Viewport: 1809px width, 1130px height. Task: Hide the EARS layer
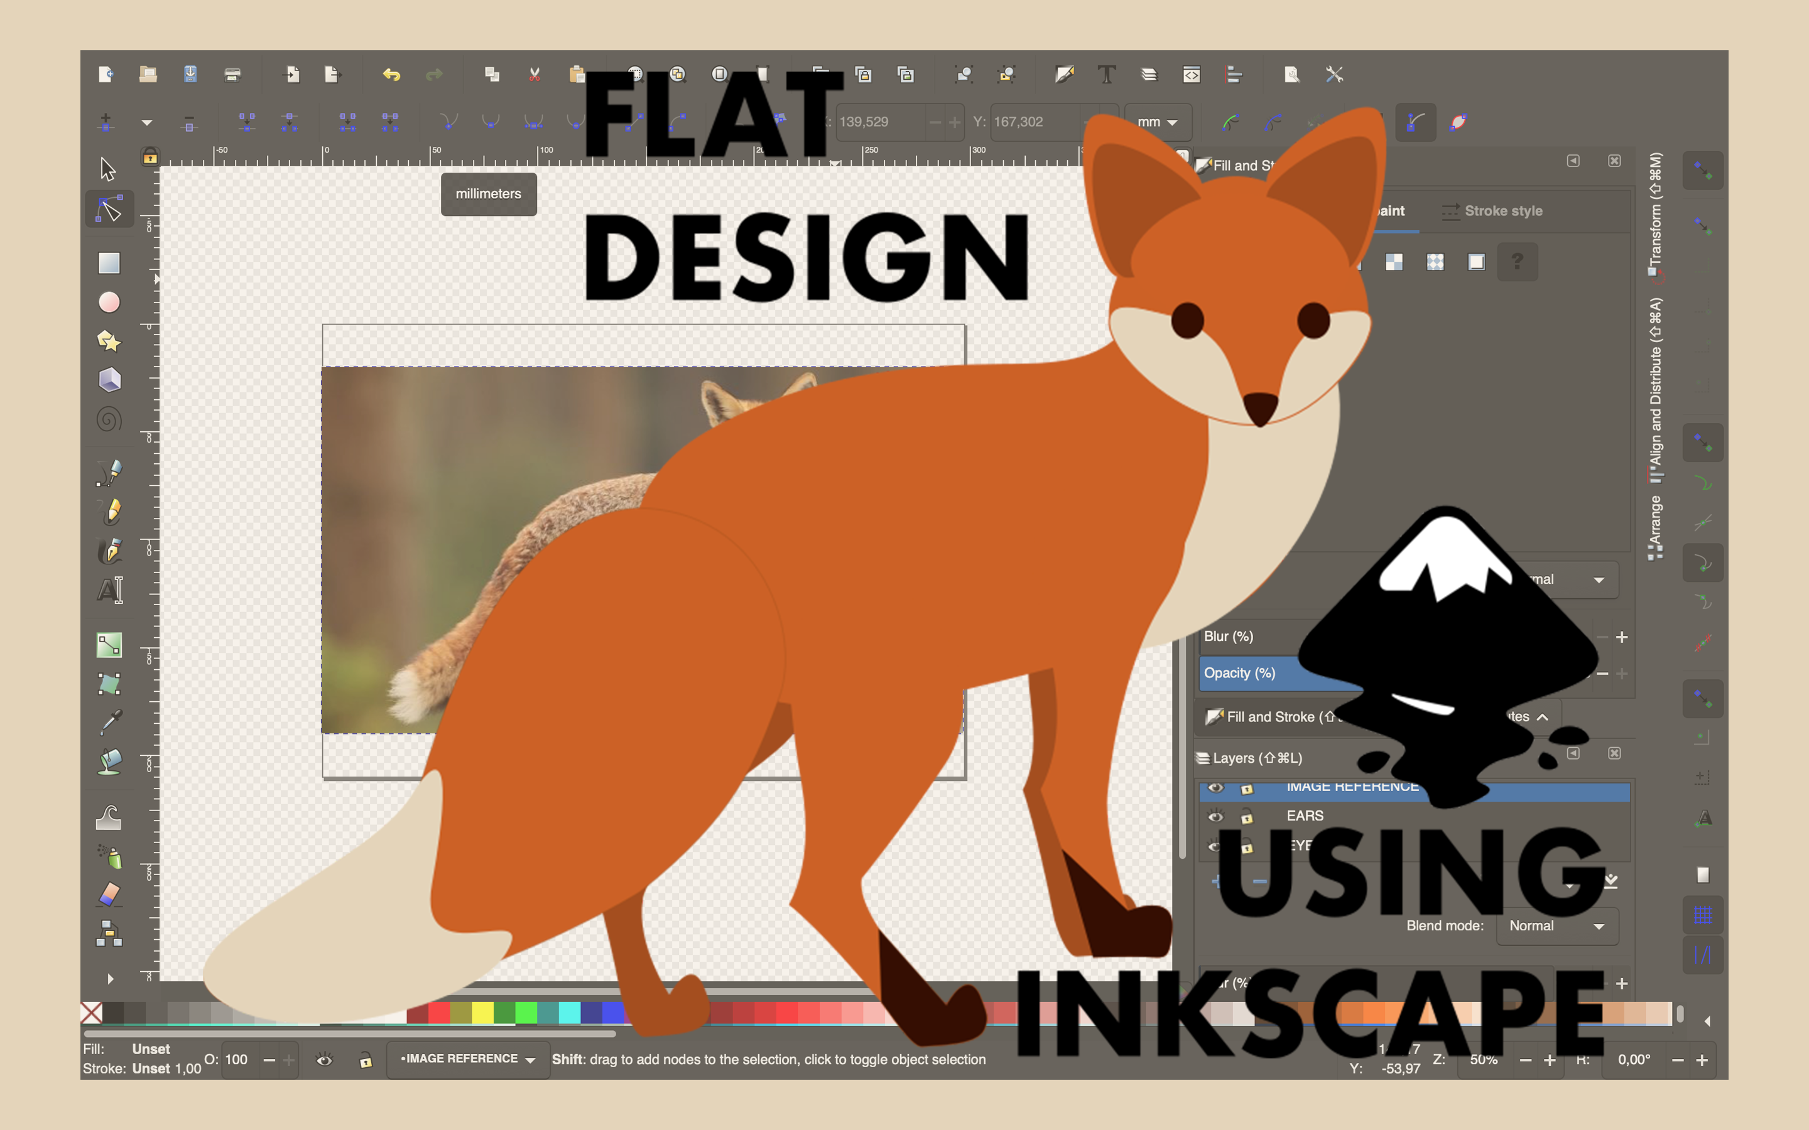point(1215,816)
